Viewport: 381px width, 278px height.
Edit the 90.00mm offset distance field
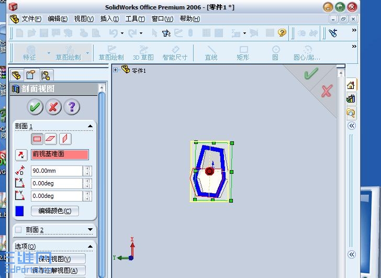57,171
